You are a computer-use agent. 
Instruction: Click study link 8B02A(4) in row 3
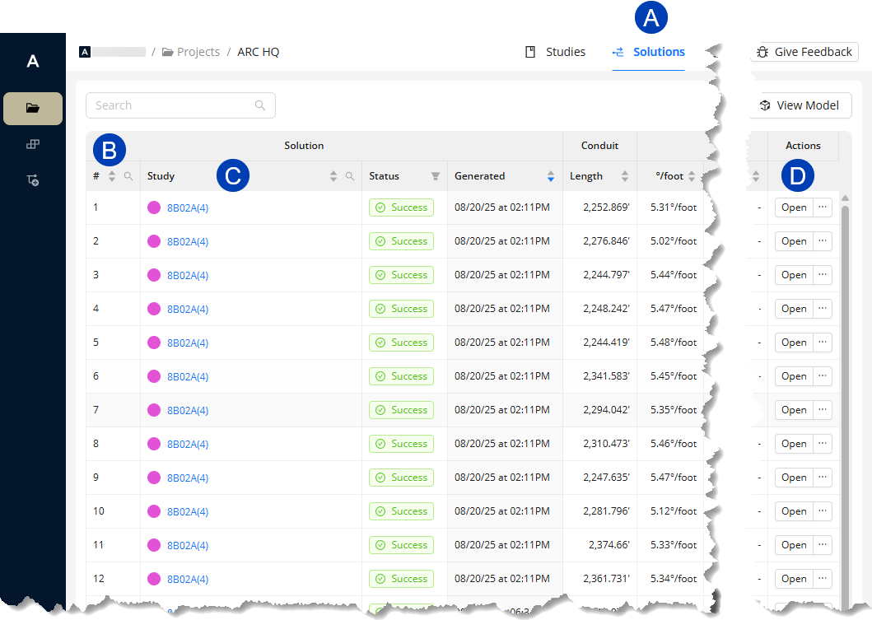(x=188, y=275)
